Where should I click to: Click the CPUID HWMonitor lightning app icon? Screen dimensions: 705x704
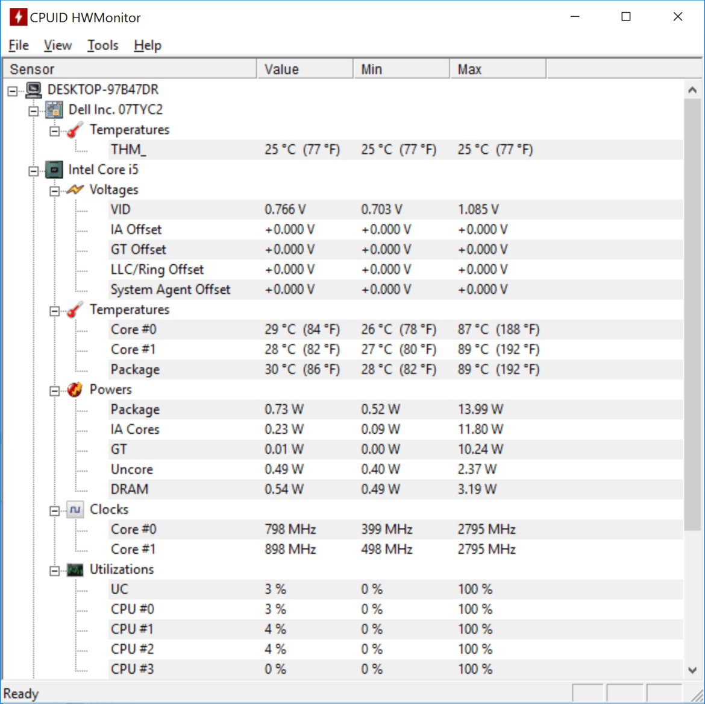click(x=18, y=17)
